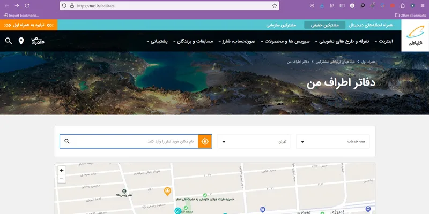
Task: Click the location pin icon in navbar
Action: point(21,41)
